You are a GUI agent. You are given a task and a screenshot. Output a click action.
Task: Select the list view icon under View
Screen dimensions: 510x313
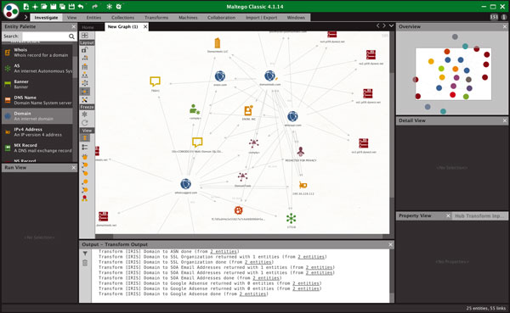(x=84, y=147)
